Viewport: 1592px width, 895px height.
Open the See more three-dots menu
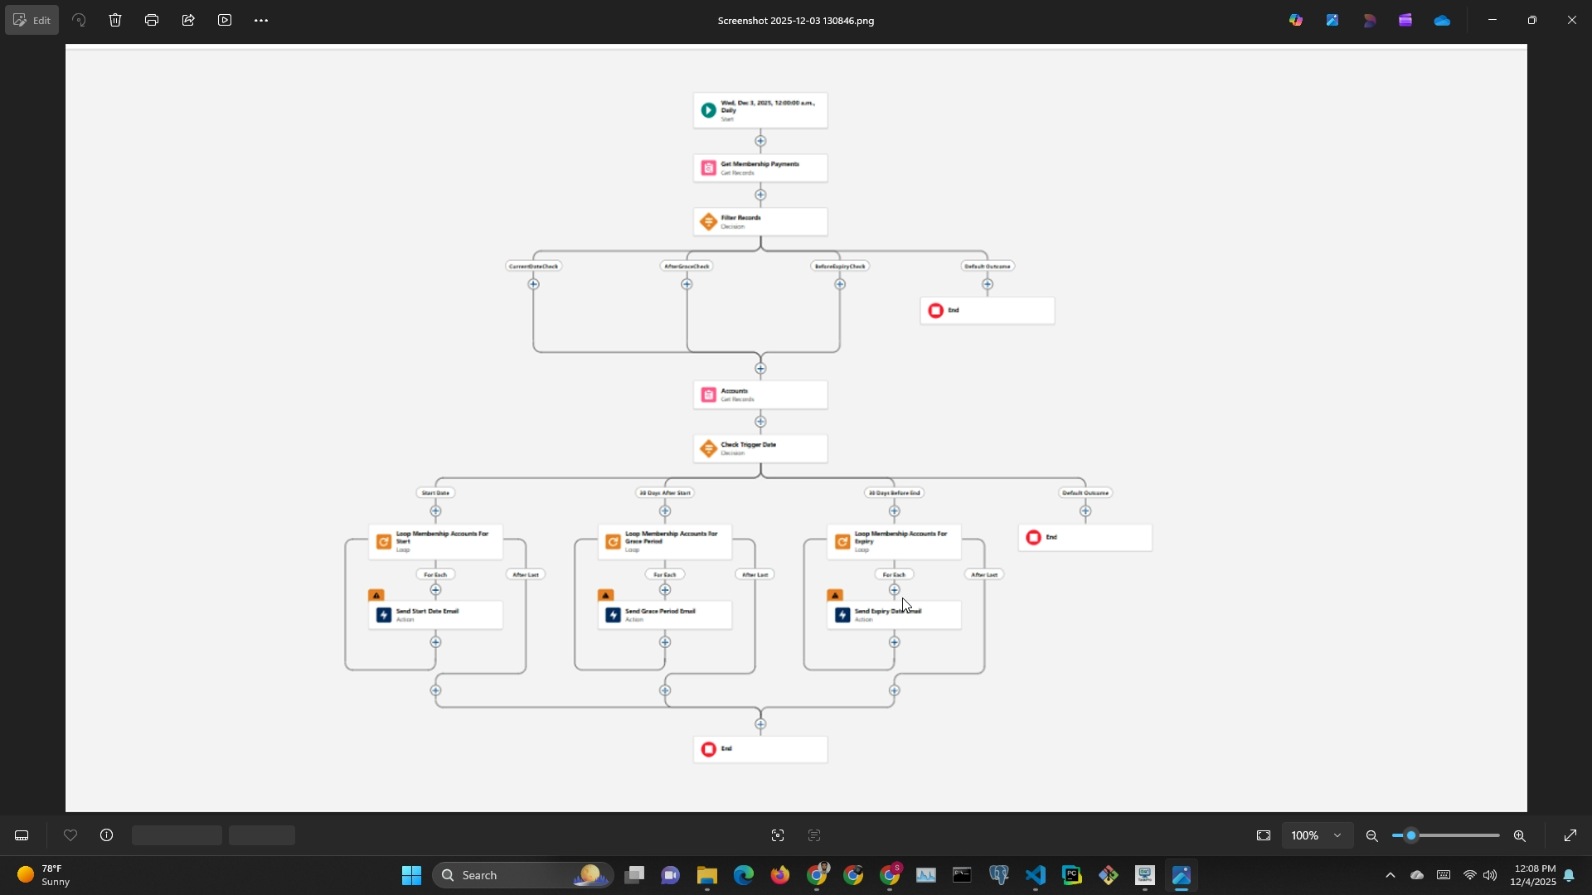click(x=261, y=20)
